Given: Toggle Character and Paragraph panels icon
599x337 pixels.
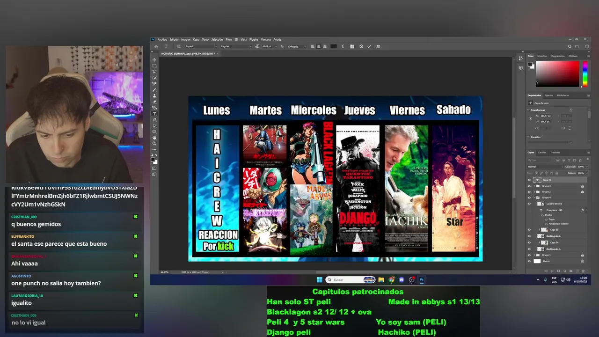Looking at the screenshot, I should 352,46.
